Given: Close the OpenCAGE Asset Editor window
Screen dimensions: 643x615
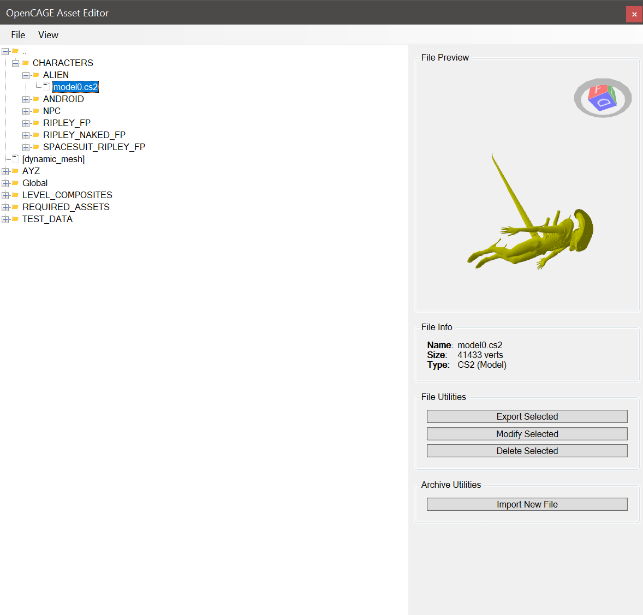Looking at the screenshot, I should (634, 14).
